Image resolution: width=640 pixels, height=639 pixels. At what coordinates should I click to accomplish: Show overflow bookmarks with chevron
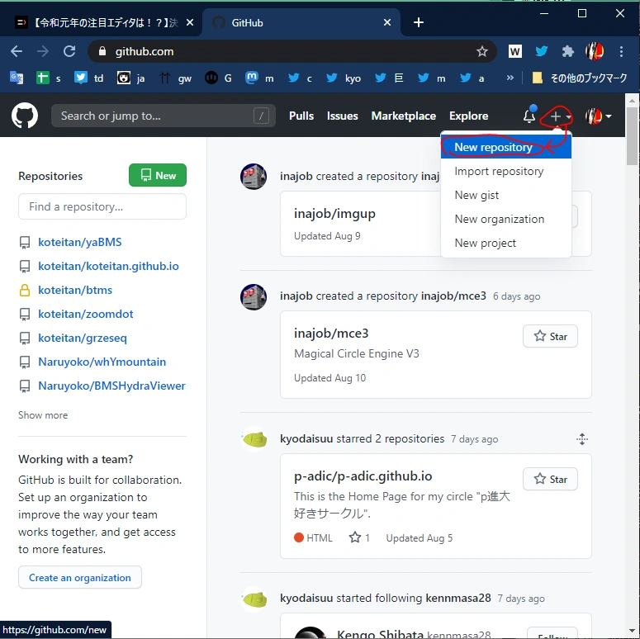(510, 78)
